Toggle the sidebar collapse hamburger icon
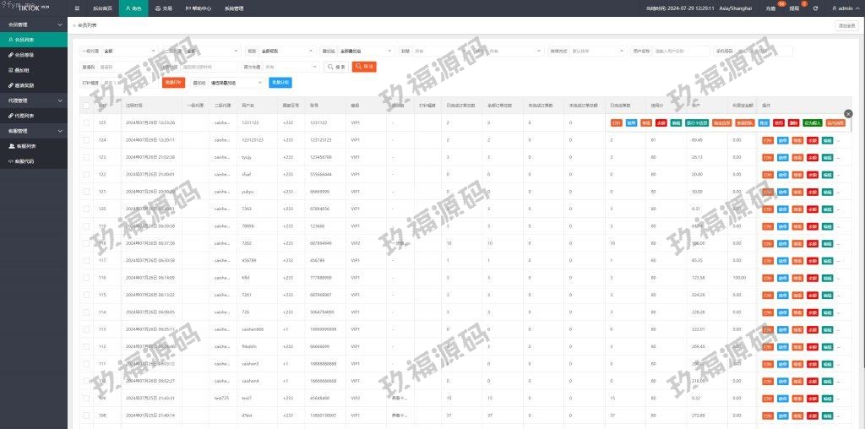 (78, 8)
